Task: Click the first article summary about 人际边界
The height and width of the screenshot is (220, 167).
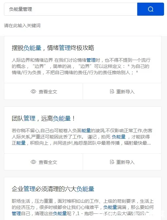Action: click(81, 66)
